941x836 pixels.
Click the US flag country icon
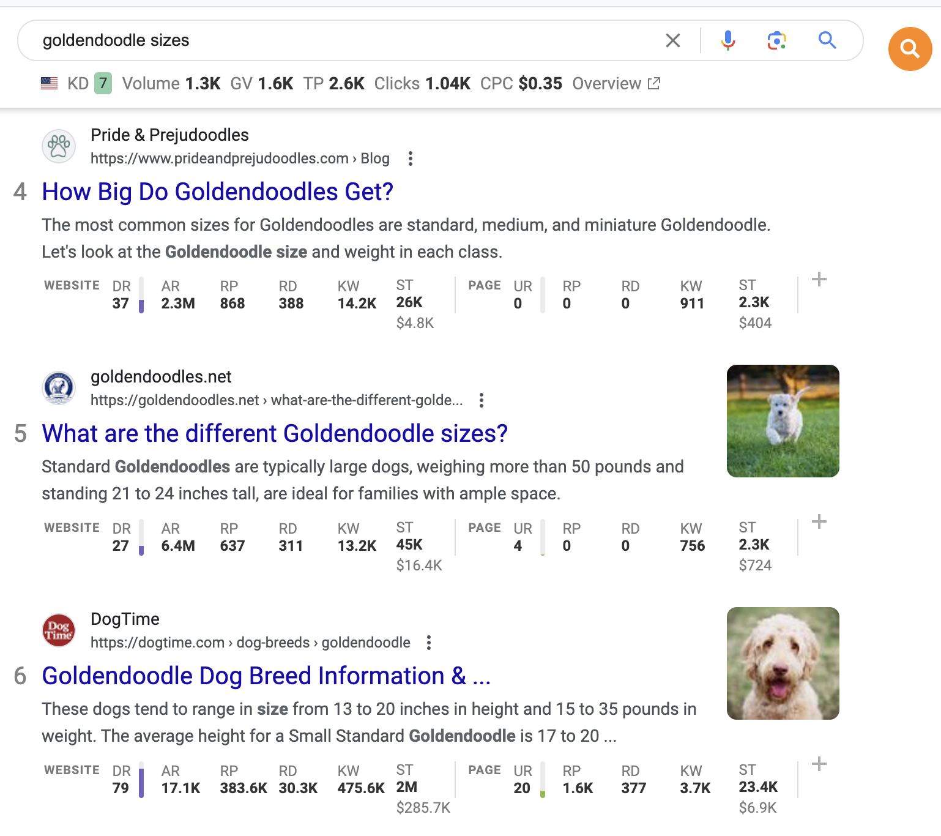pyautogui.click(x=49, y=83)
